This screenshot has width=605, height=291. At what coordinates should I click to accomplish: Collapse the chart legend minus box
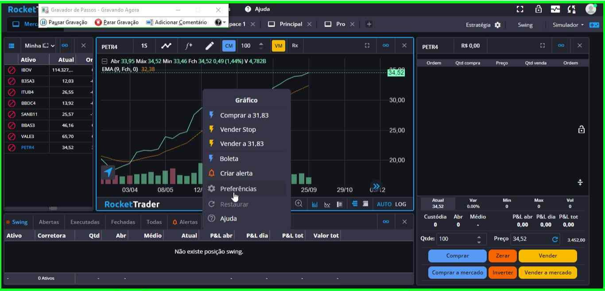coord(105,62)
